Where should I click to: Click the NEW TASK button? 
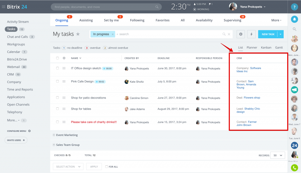(268, 34)
